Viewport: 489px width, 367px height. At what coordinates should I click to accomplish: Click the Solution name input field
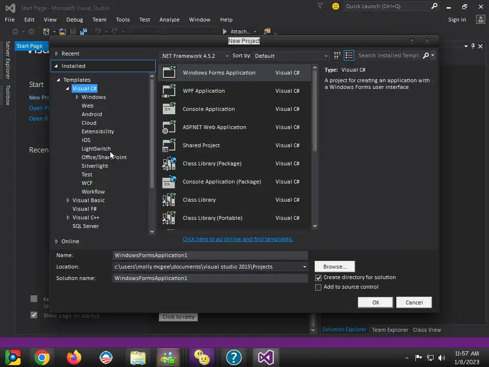[210, 278]
